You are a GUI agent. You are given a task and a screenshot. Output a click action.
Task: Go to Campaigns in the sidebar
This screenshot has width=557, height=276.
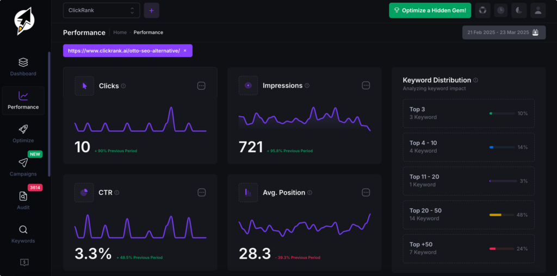click(x=23, y=167)
